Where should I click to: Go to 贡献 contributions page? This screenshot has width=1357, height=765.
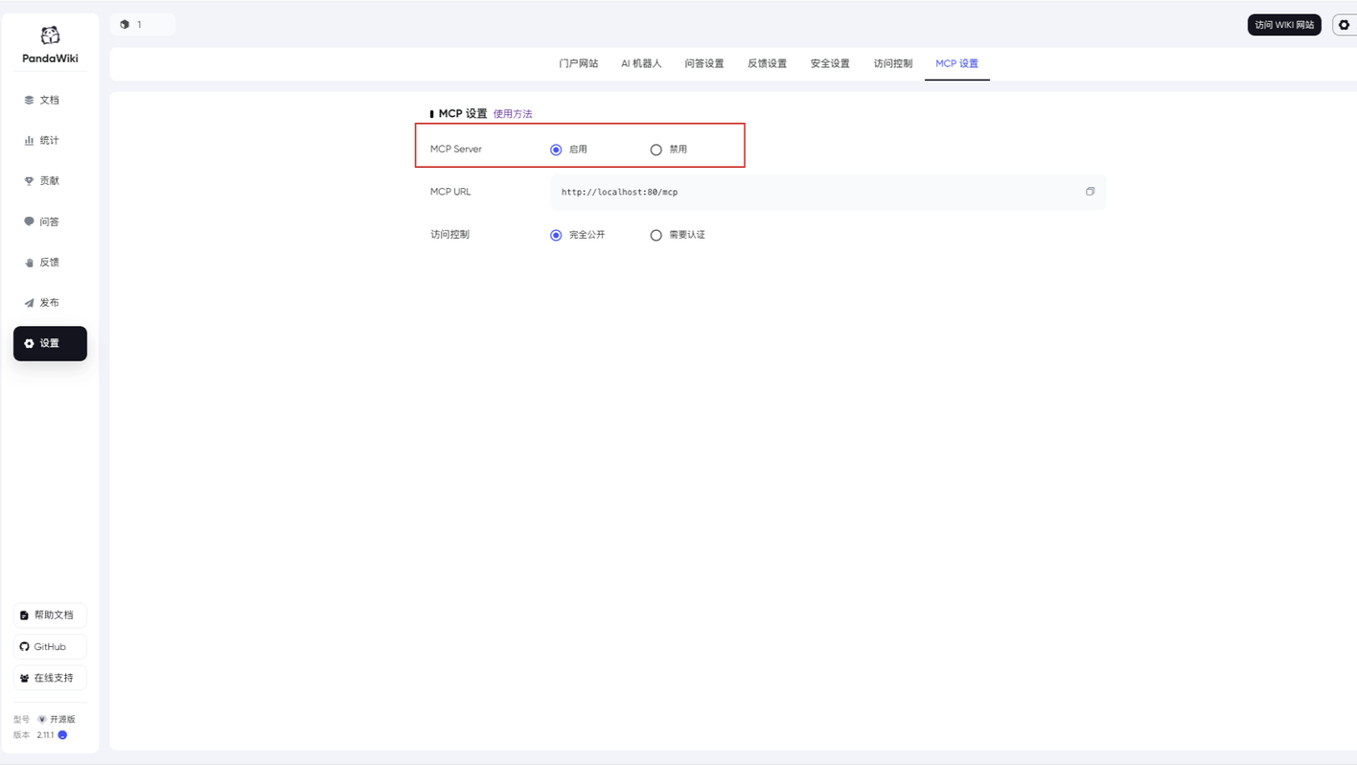pos(50,180)
